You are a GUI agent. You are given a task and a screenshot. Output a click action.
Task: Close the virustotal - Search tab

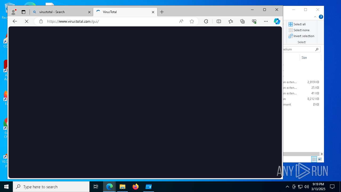90,12
